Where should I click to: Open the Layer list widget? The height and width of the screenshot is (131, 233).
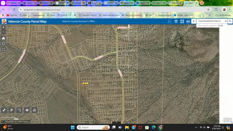coord(176,21)
